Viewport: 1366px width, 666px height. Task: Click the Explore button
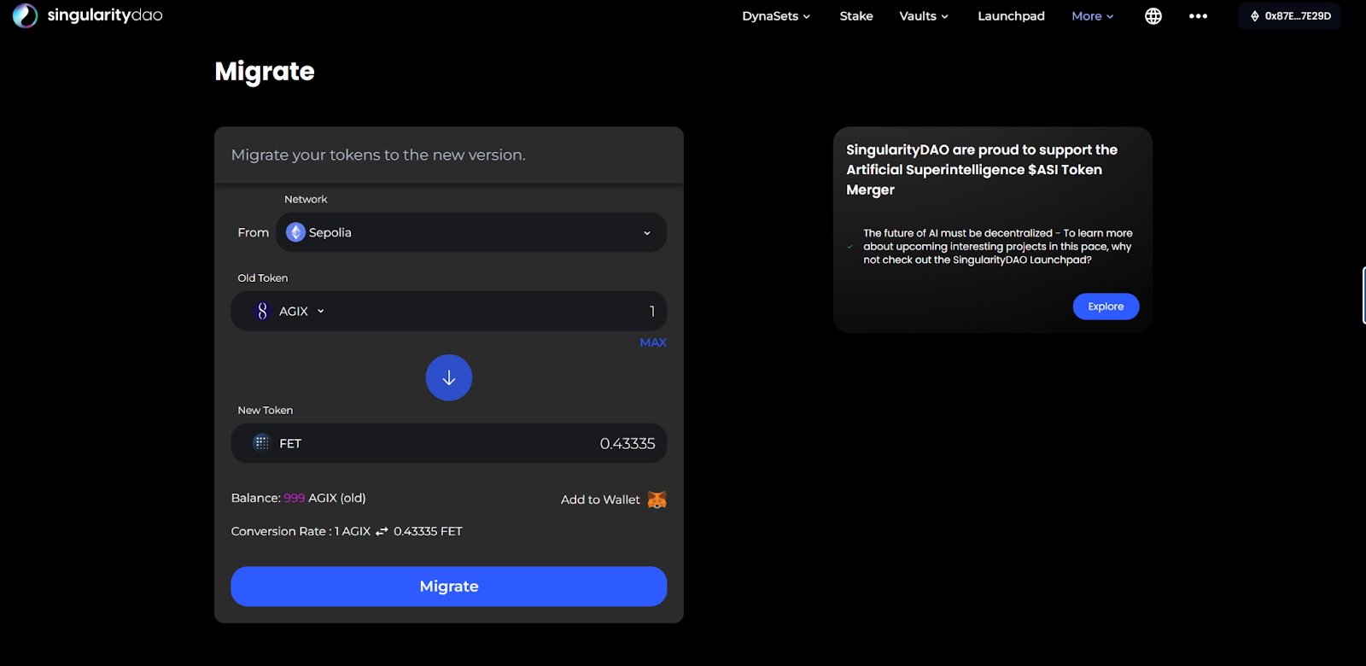point(1106,307)
